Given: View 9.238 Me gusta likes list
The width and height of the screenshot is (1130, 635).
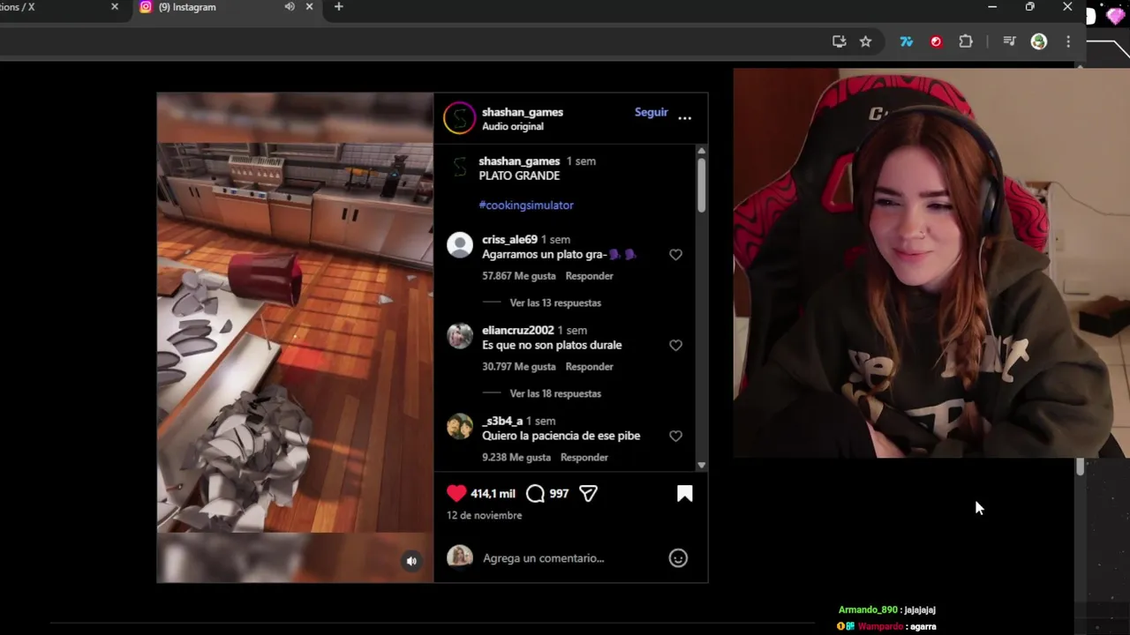Looking at the screenshot, I should [x=516, y=458].
